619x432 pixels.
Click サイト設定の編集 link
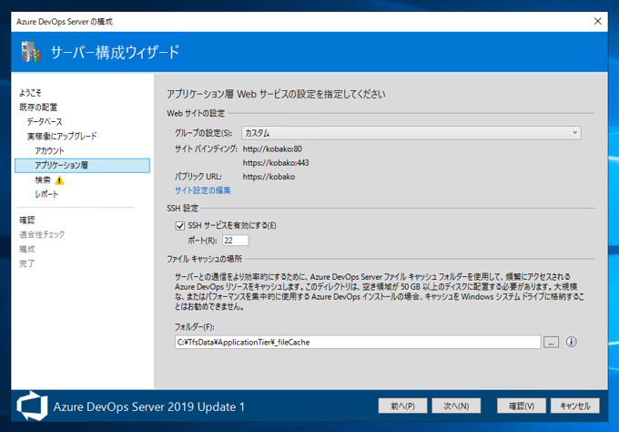click(x=203, y=190)
